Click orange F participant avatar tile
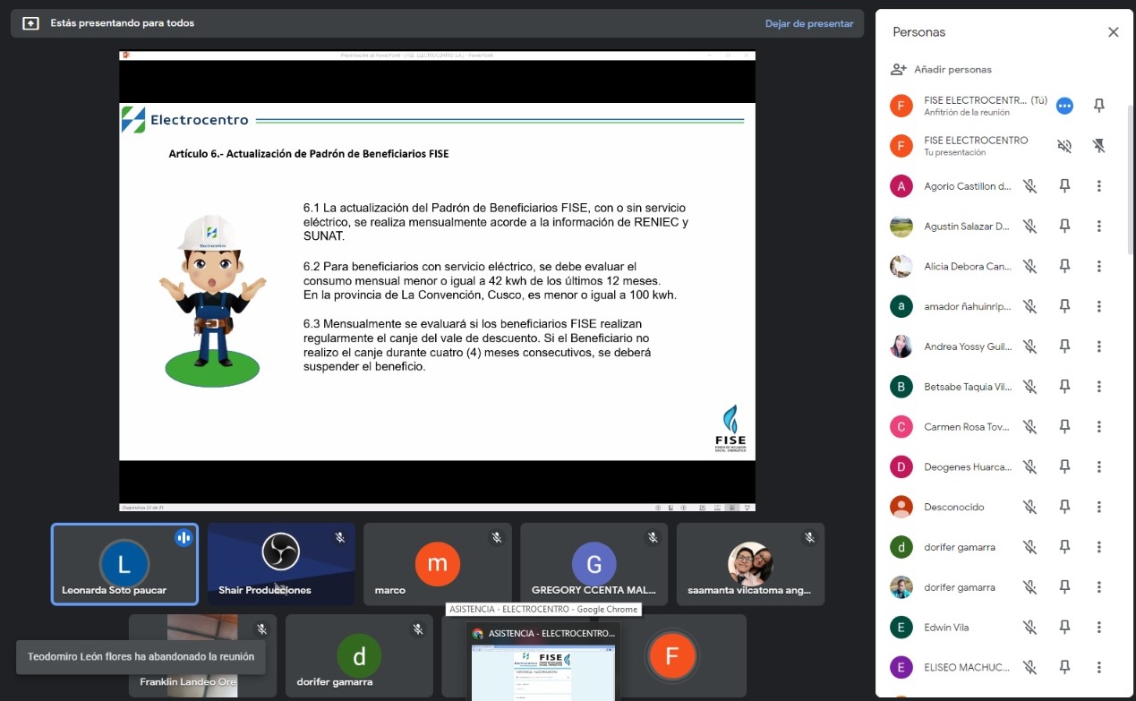 [x=672, y=657]
